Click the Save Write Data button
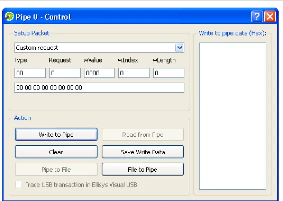The height and width of the screenshot is (201, 283). [143, 152]
